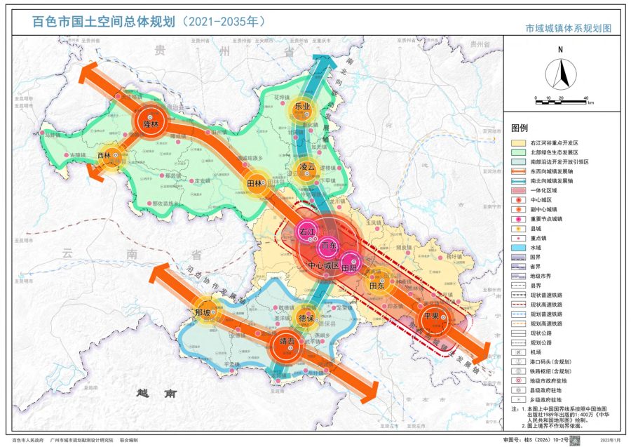
Task: Click the 2023年1月 date text
Action: coord(610,441)
